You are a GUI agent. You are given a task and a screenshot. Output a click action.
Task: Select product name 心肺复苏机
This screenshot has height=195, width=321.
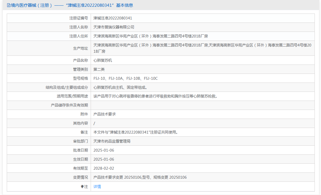click(x=103, y=60)
